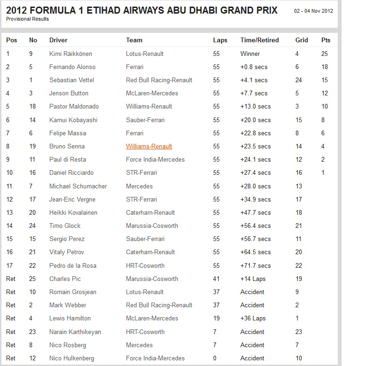Click the Grid column header
The height and width of the screenshot is (366, 382).
click(x=302, y=40)
